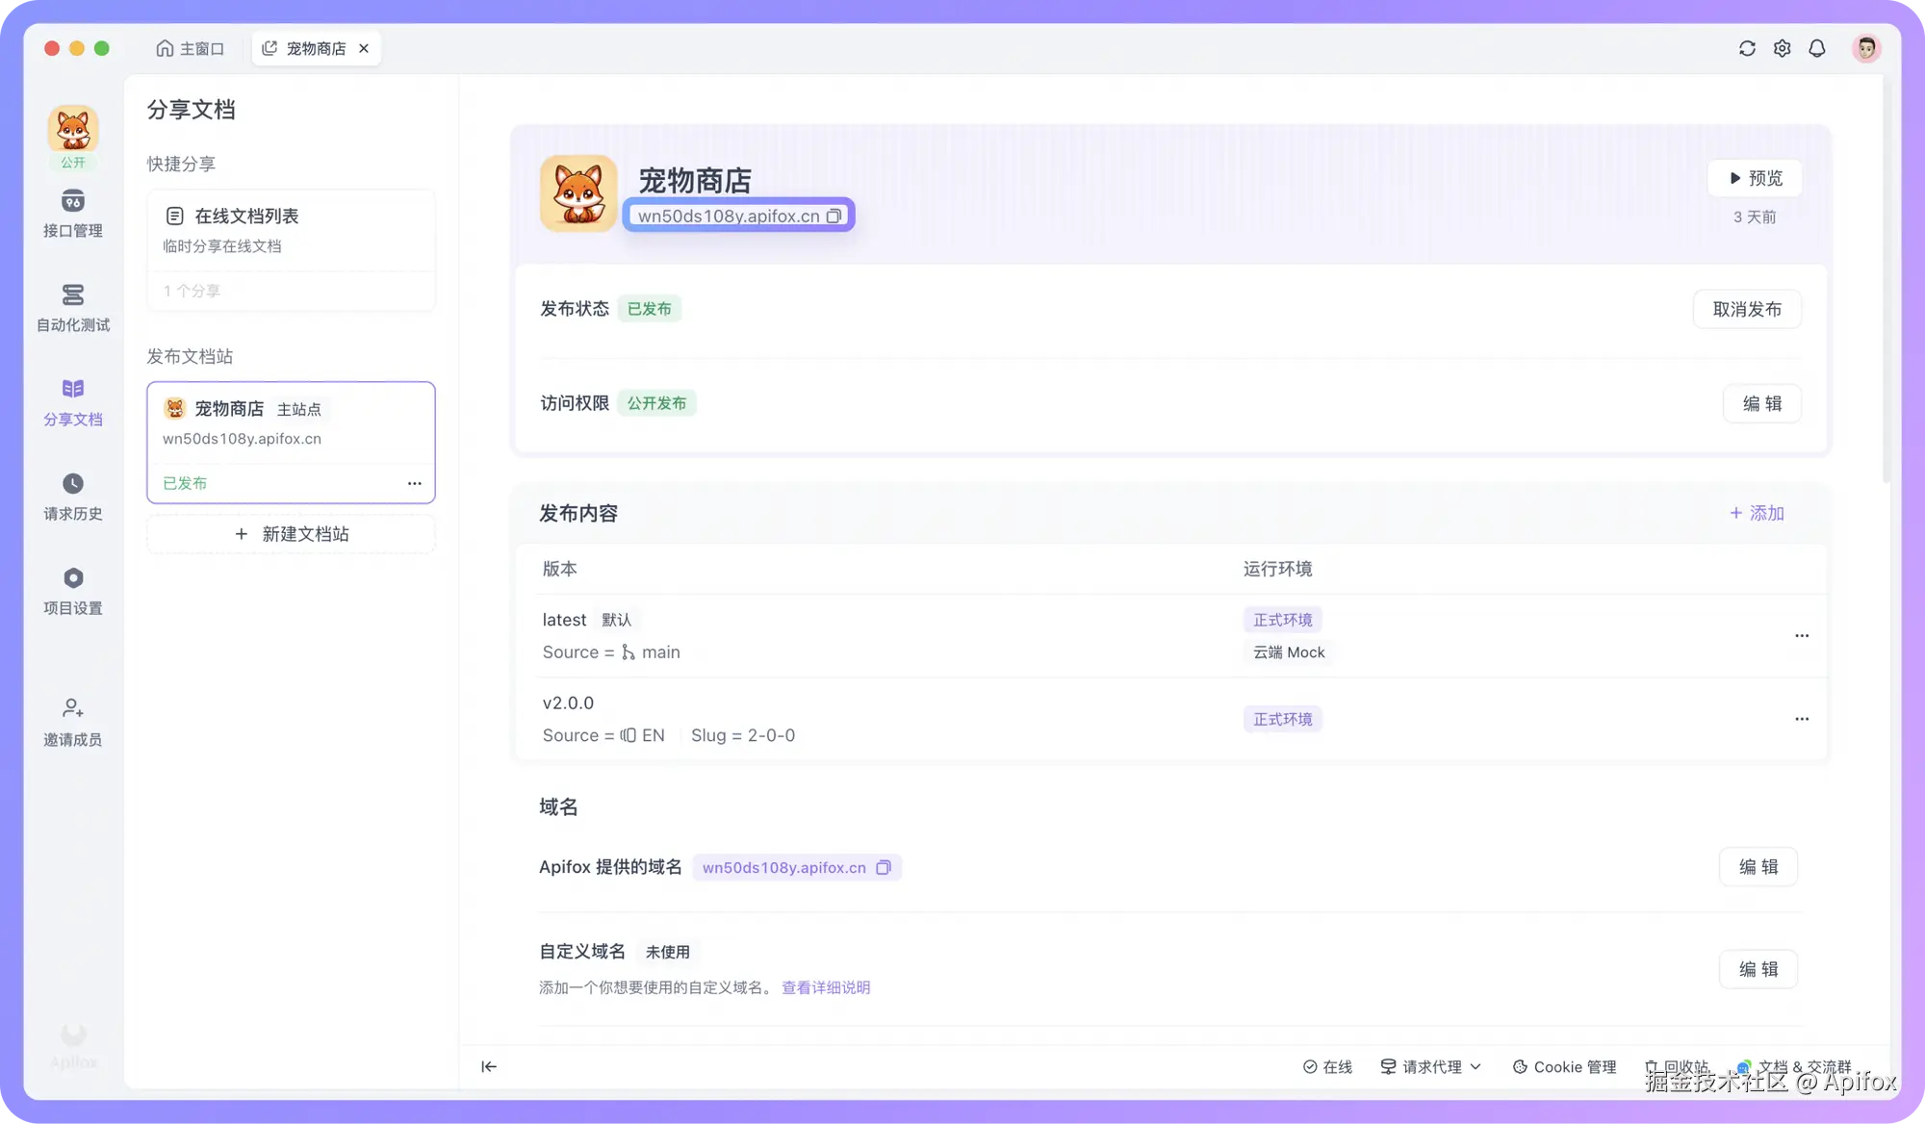Click the refresh icon in the top bar
1925x1124 pixels.
tap(1747, 48)
